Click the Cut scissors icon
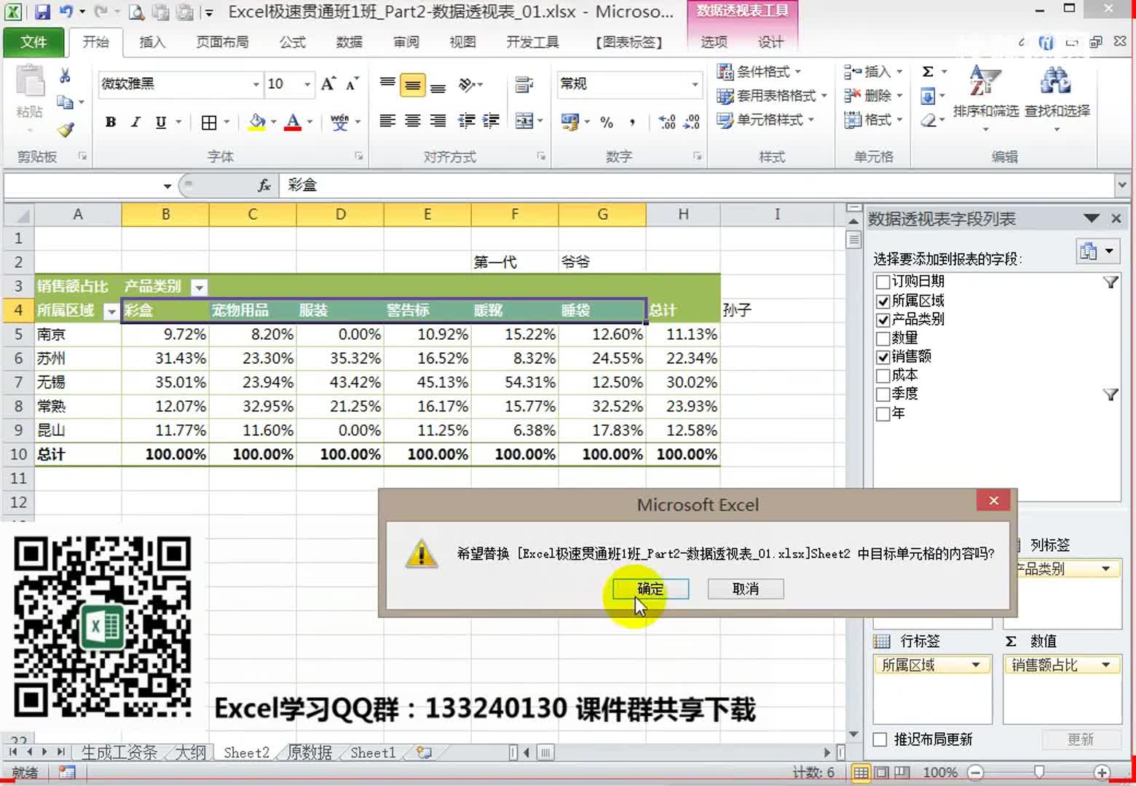The width and height of the screenshot is (1136, 786). (x=65, y=76)
